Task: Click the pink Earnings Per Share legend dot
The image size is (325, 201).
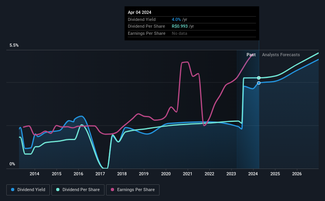Action: click(112, 190)
